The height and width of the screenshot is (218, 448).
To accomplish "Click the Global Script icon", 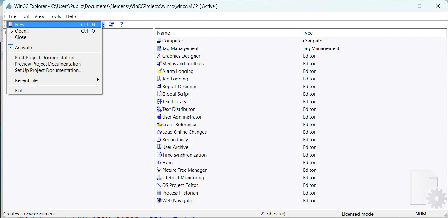I will coord(159,94).
